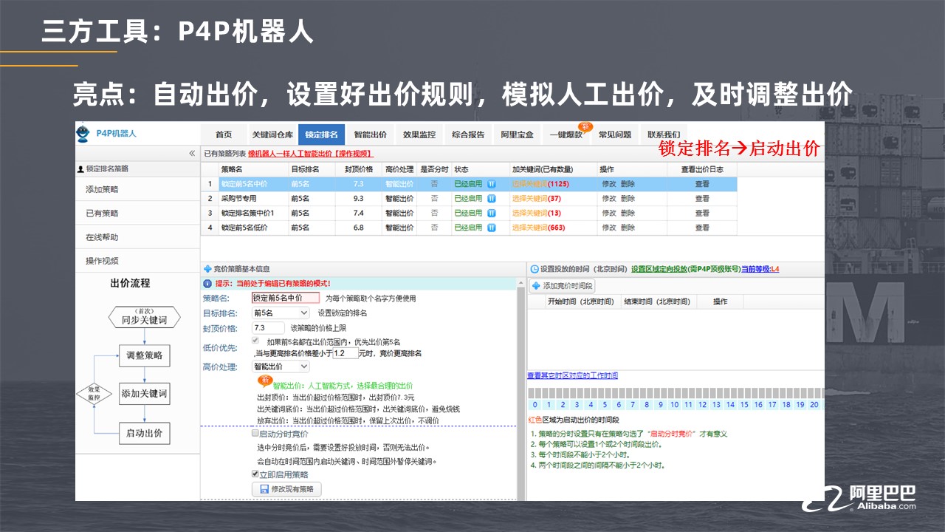Click the Alibaba.com logo
This screenshot has height=532, width=945.
pos(859,498)
